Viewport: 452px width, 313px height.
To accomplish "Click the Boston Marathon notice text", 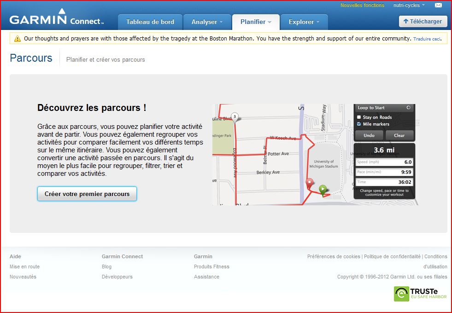I will pos(217,39).
